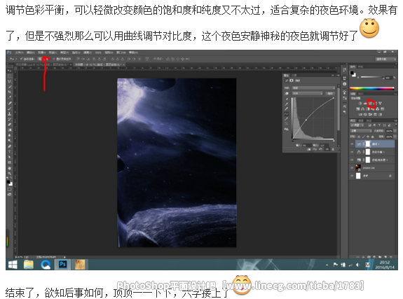Image resolution: width=403 pixels, height=299 pixels.
Task: Open the Character panel from the collapsed dock
Action: point(344,106)
